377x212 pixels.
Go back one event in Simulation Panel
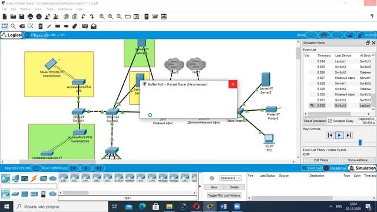(x=330, y=135)
